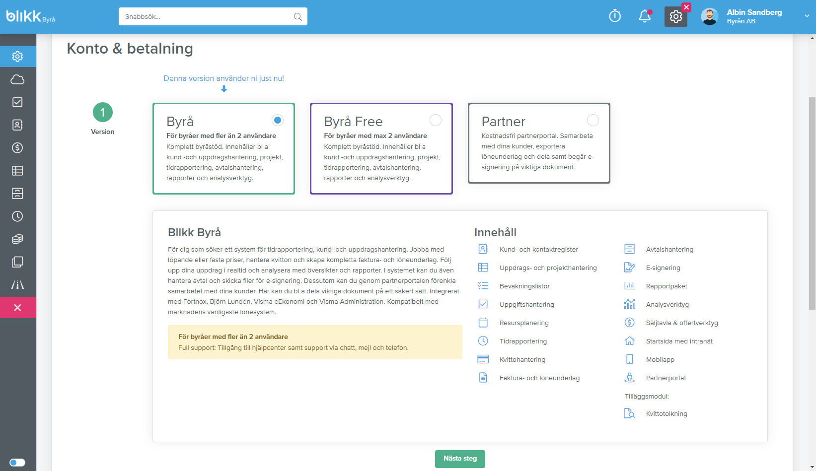Click the Tidrapportering clock icon

(x=483, y=341)
